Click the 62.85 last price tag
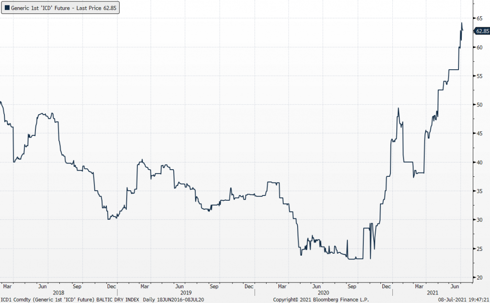The width and height of the screenshot is (490, 303). pyautogui.click(x=482, y=31)
